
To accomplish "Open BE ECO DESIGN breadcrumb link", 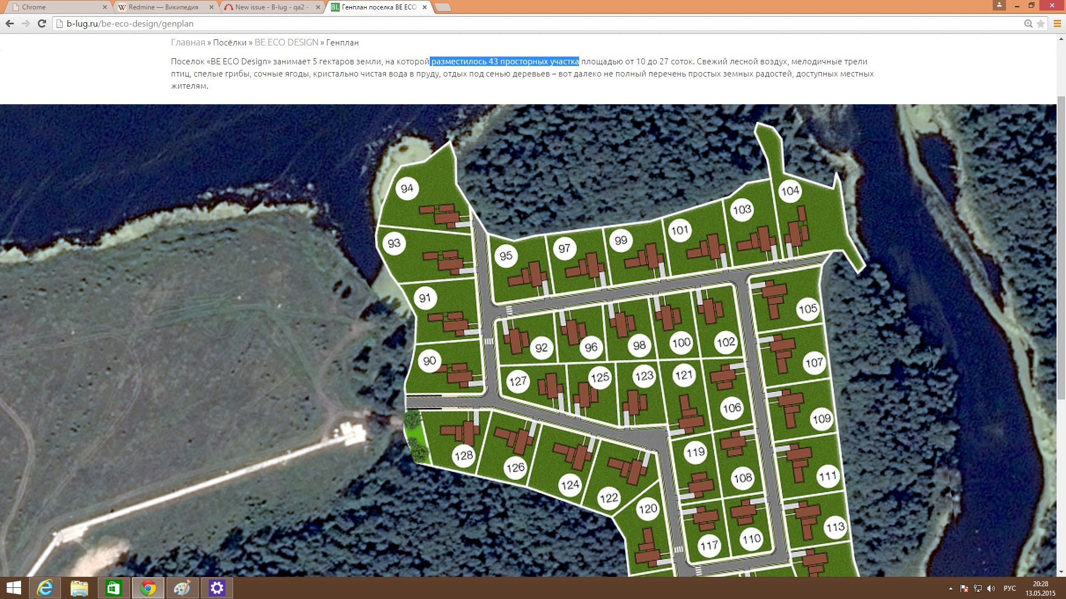I will coord(286,43).
